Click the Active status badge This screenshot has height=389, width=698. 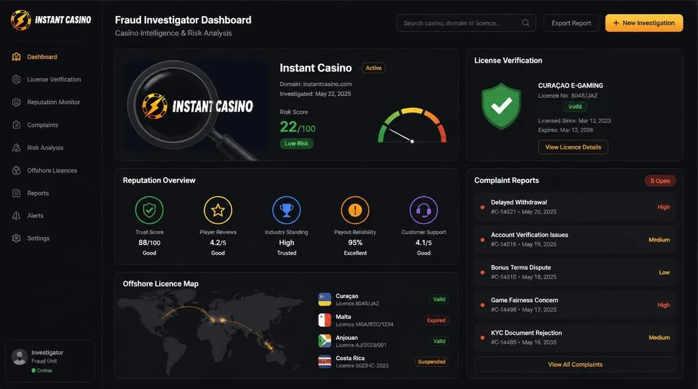374,68
